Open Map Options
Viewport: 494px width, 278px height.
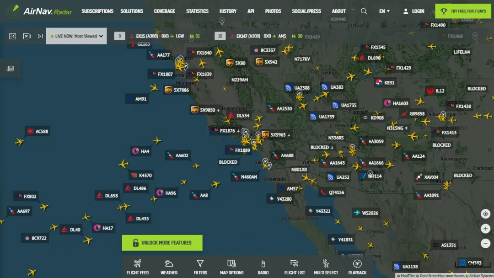(231, 267)
